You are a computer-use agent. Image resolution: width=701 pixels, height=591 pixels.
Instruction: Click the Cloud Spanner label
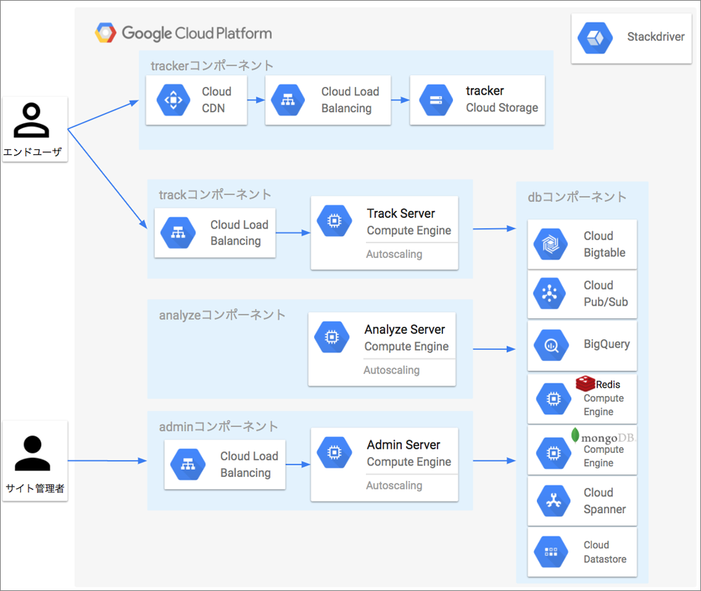point(604,501)
